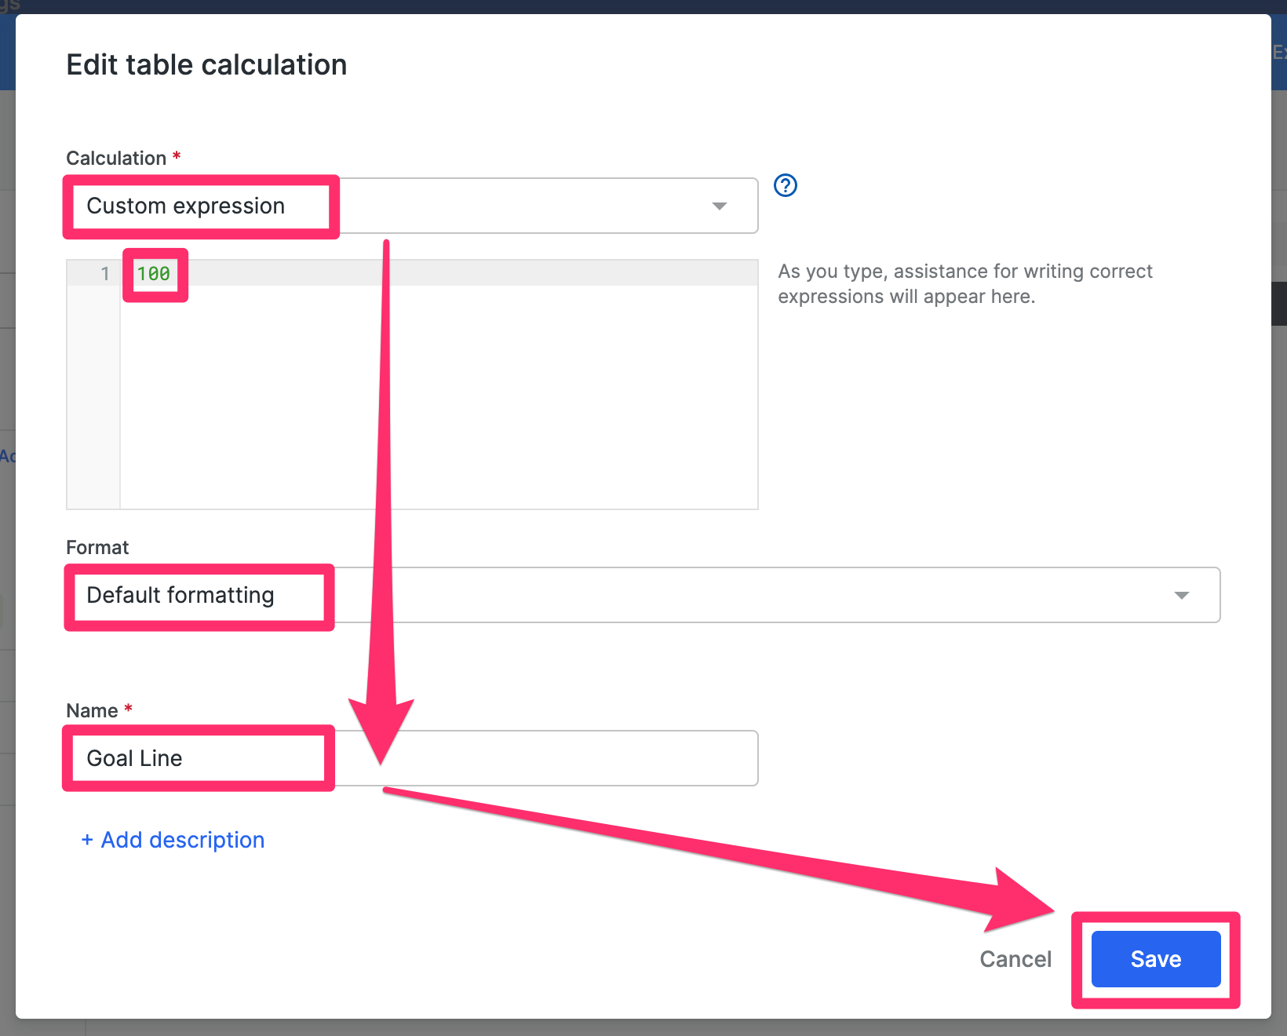
Task: Click the help icon beside Calculation dropdown
Action: coord(785,185)
